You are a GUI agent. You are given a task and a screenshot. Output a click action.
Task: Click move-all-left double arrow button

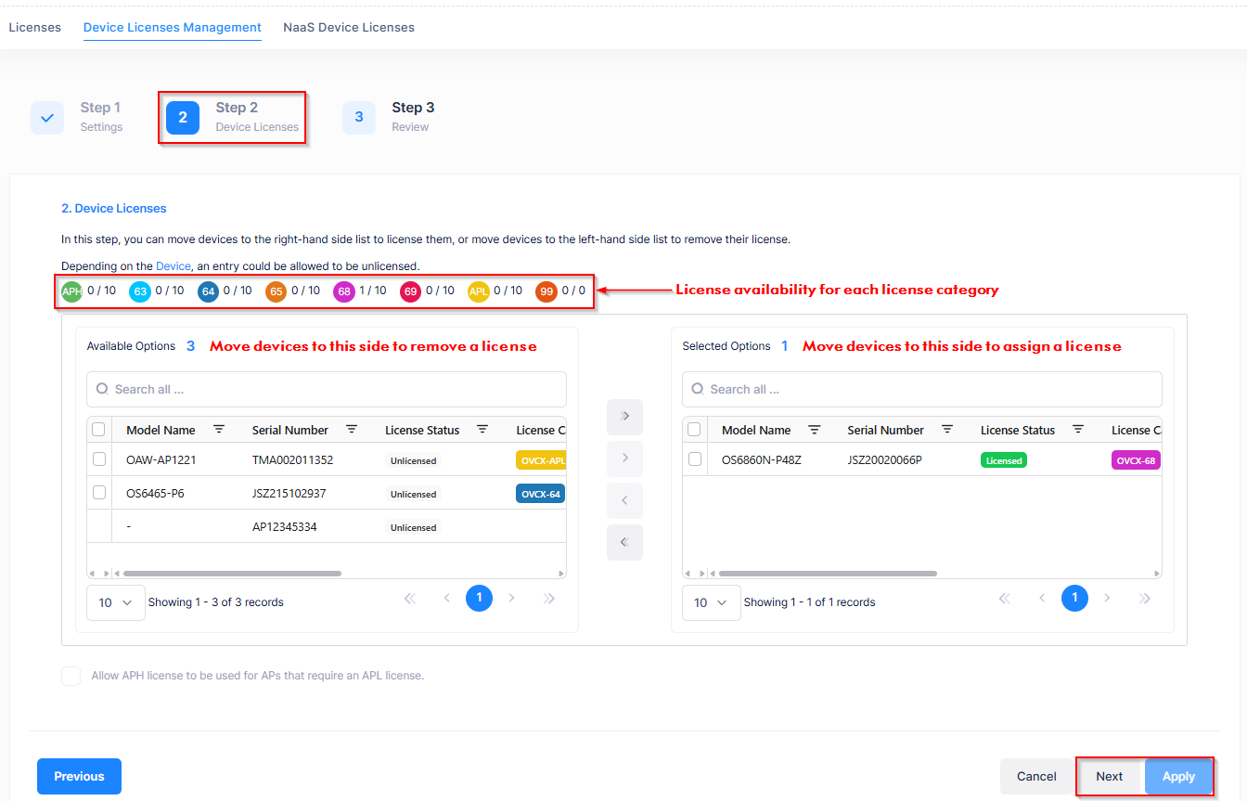[x=624, y=542]
